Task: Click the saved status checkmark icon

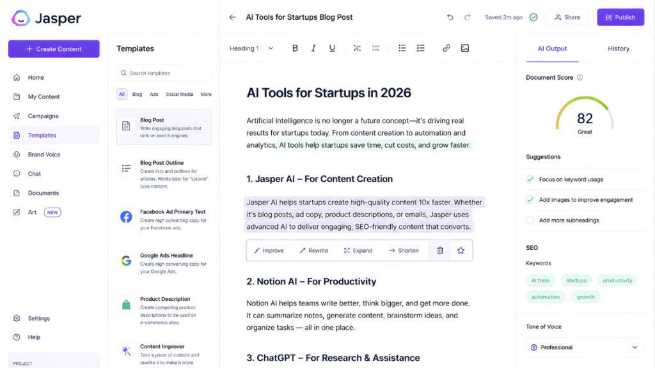Action: [533, 17]
